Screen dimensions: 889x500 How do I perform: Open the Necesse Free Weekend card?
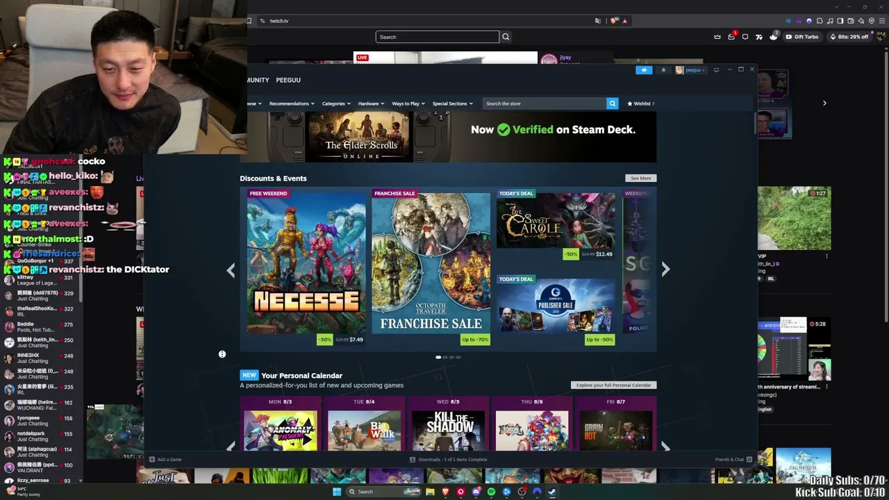coord(306,267)
